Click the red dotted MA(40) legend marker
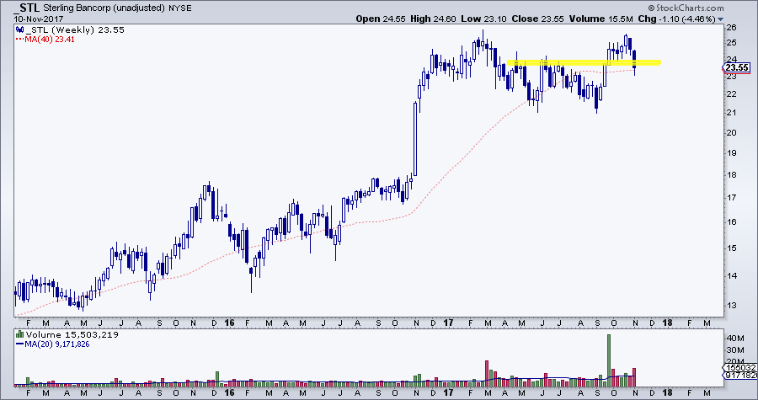 click(x=19, y=39)
